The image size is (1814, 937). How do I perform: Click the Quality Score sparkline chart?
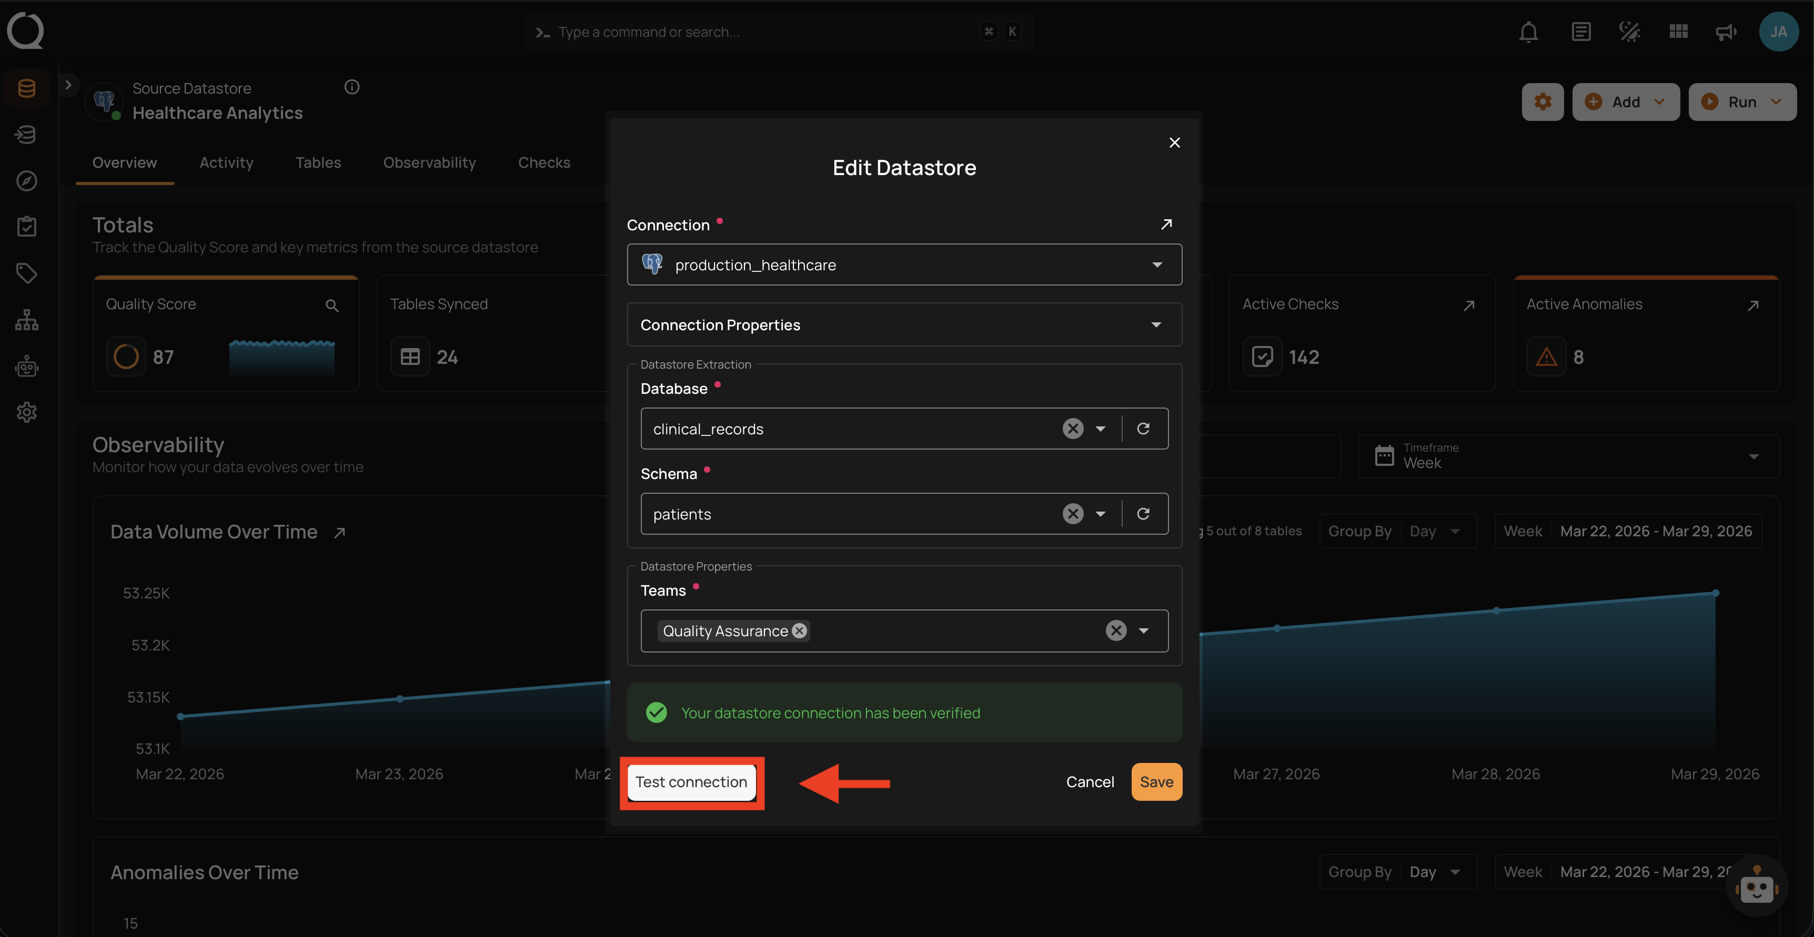coord(281,357)
